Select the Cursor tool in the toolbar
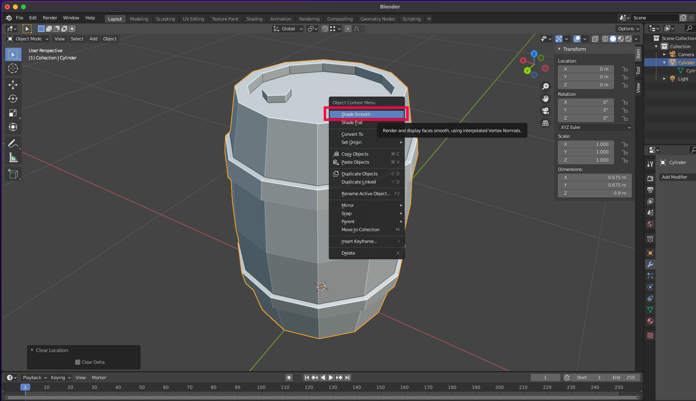The width and height of the screenshot is (696, 401). 13,69
